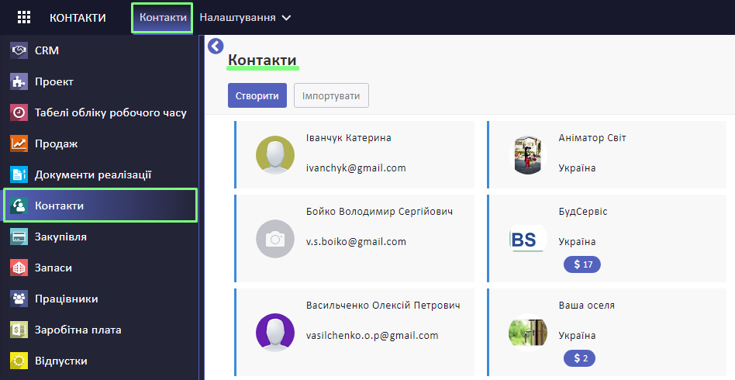Click email v.s.boiko@gmail.com
The image size is (735, 380).
(356, 242)
